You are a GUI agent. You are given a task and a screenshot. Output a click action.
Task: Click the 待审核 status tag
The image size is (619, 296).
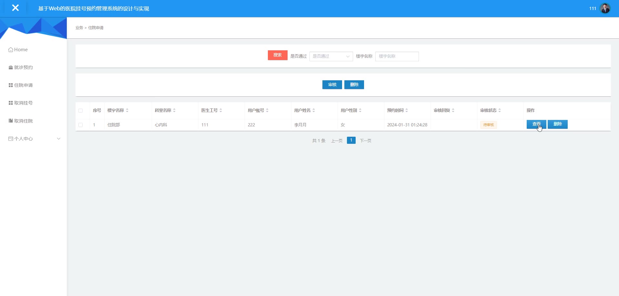point(489,125)
